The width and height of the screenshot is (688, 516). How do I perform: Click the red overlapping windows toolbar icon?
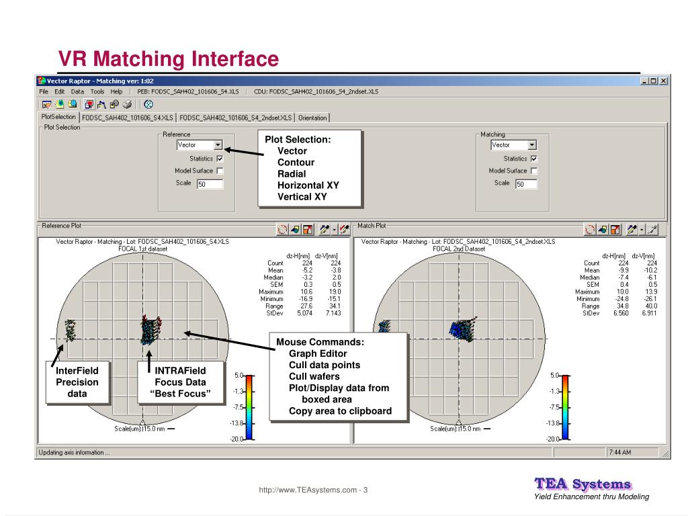pos(89,104)
